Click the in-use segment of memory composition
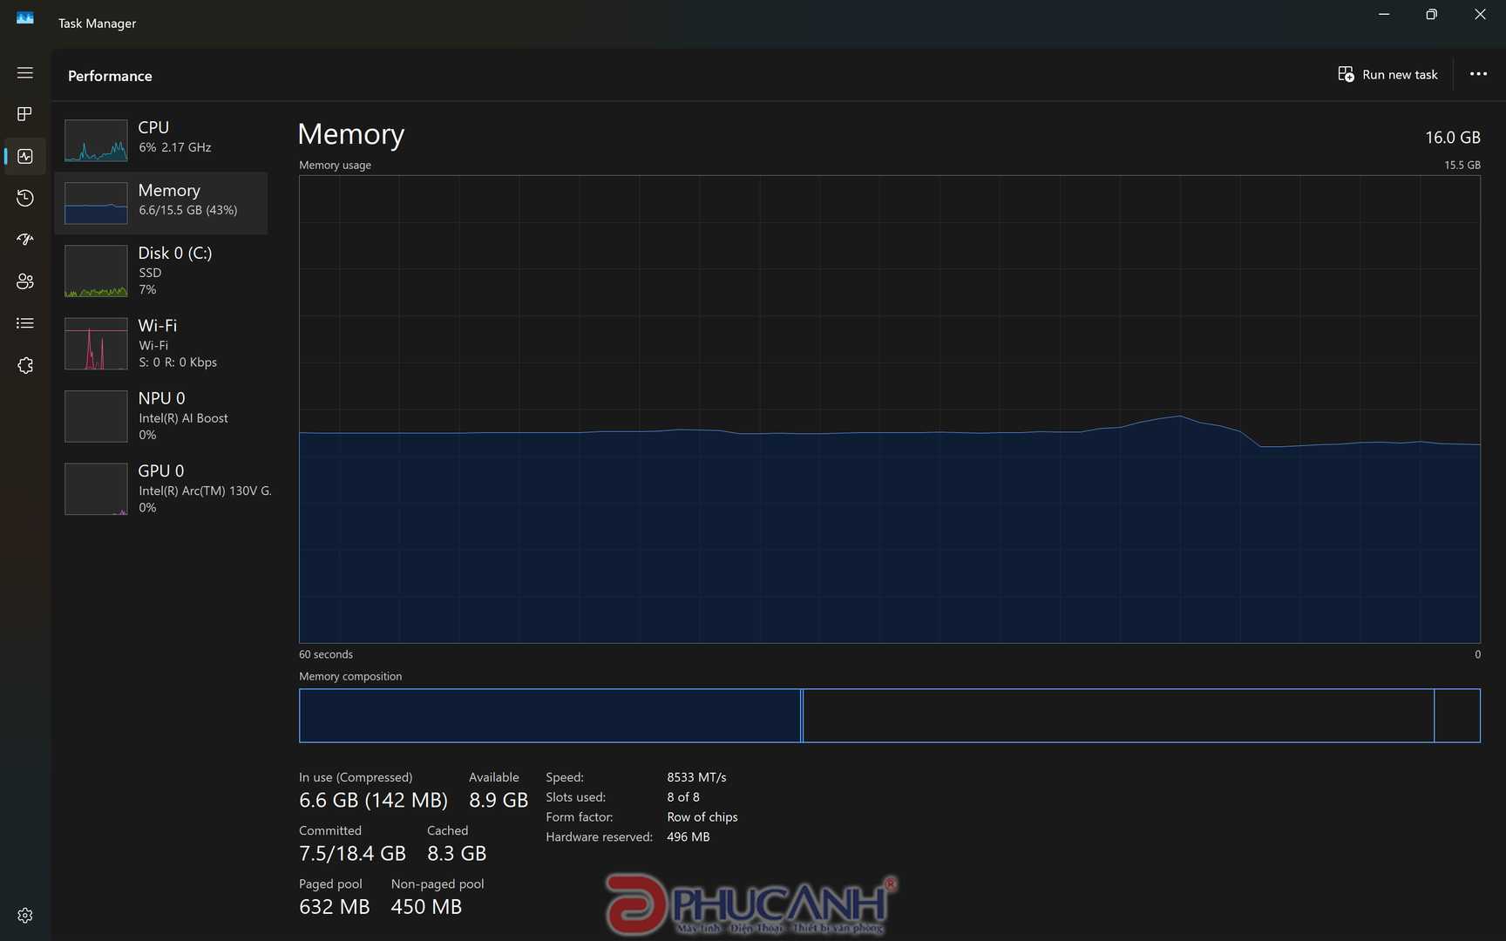Viewport: 1506px width, 941px height. pos(550,715)
